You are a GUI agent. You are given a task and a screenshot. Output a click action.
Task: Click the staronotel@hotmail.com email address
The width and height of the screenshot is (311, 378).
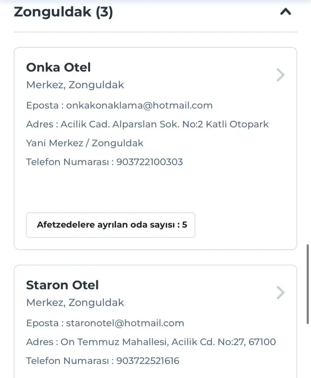pos(125,323)
